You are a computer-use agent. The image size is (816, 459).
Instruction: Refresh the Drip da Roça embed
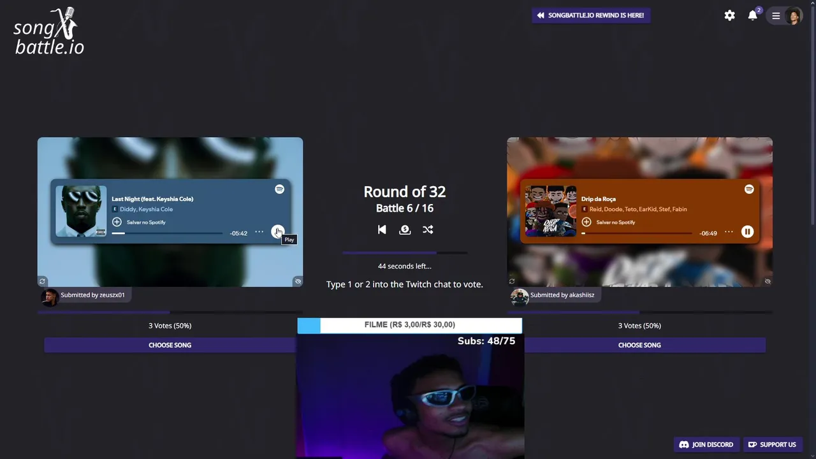[x=512, y=281]
